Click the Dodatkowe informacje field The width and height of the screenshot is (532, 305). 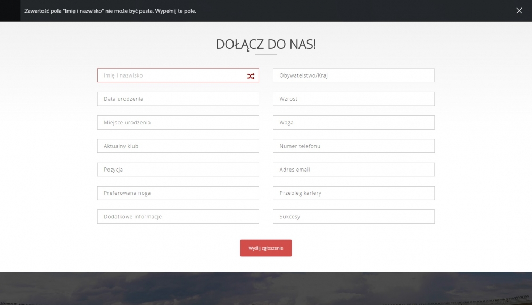click(178, 217)
